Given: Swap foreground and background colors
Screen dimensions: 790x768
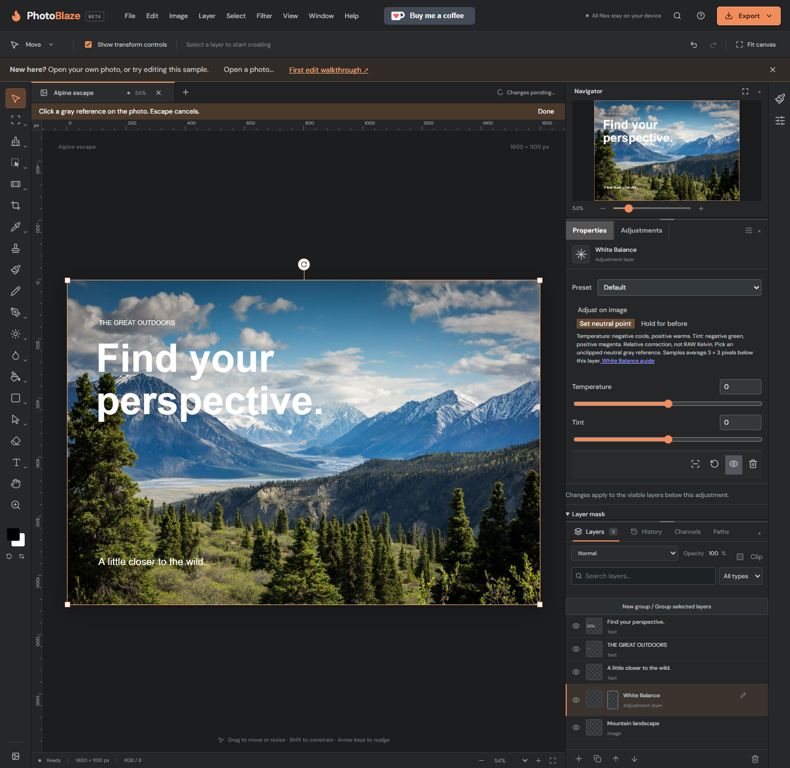Looking at the screenshot, I should (22, 556).
